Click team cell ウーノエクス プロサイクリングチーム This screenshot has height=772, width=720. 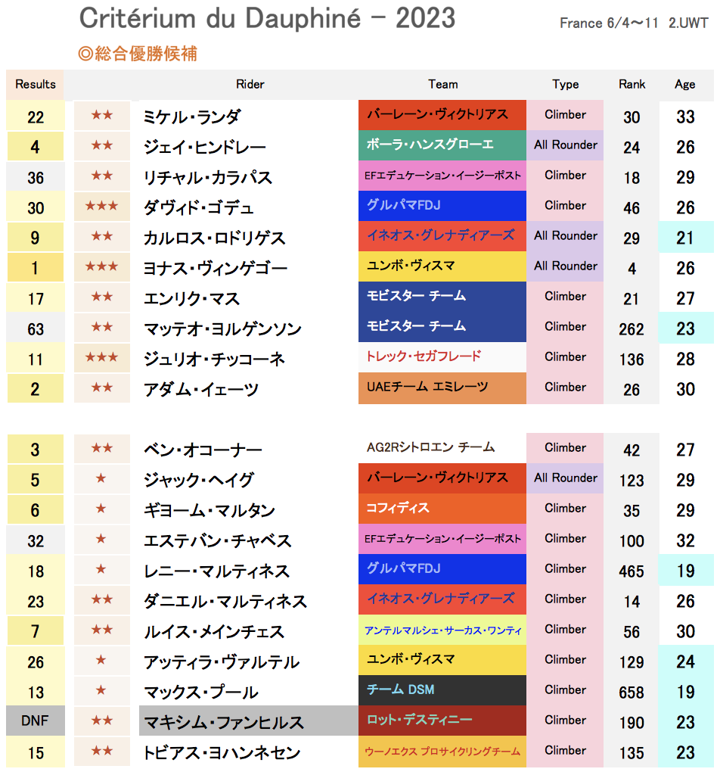coord(442,752)
